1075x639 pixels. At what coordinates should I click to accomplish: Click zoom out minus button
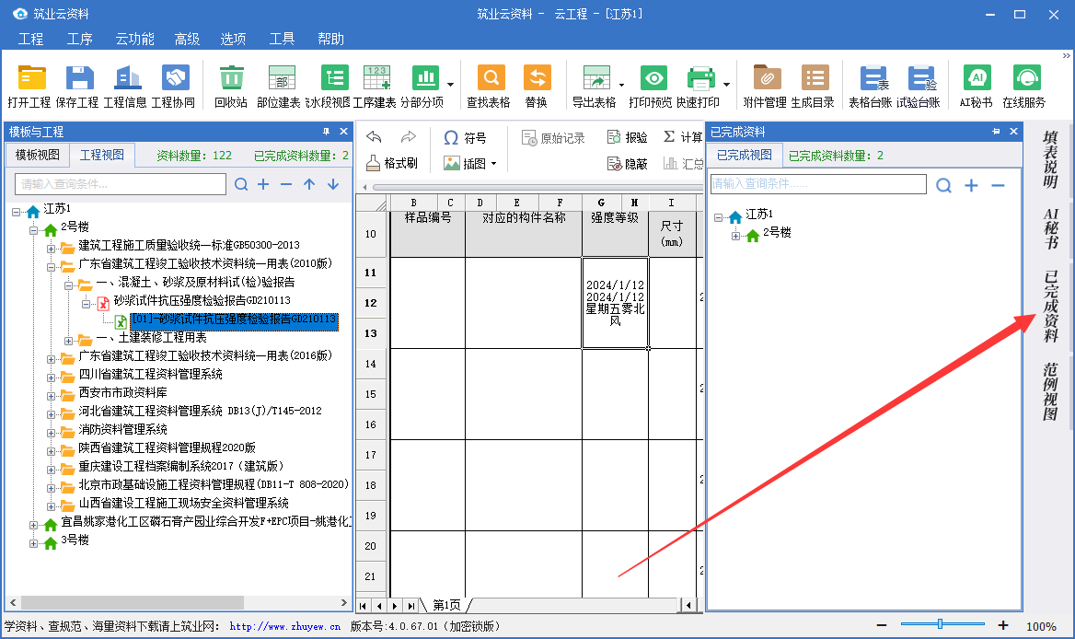[x=882, y=624]
